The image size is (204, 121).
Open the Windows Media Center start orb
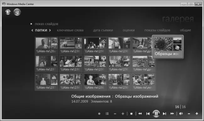(17, 12)
